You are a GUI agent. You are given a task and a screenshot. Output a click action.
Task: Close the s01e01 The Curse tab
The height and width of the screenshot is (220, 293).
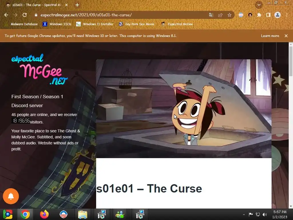pyautogui.click(x=66, y=5)
